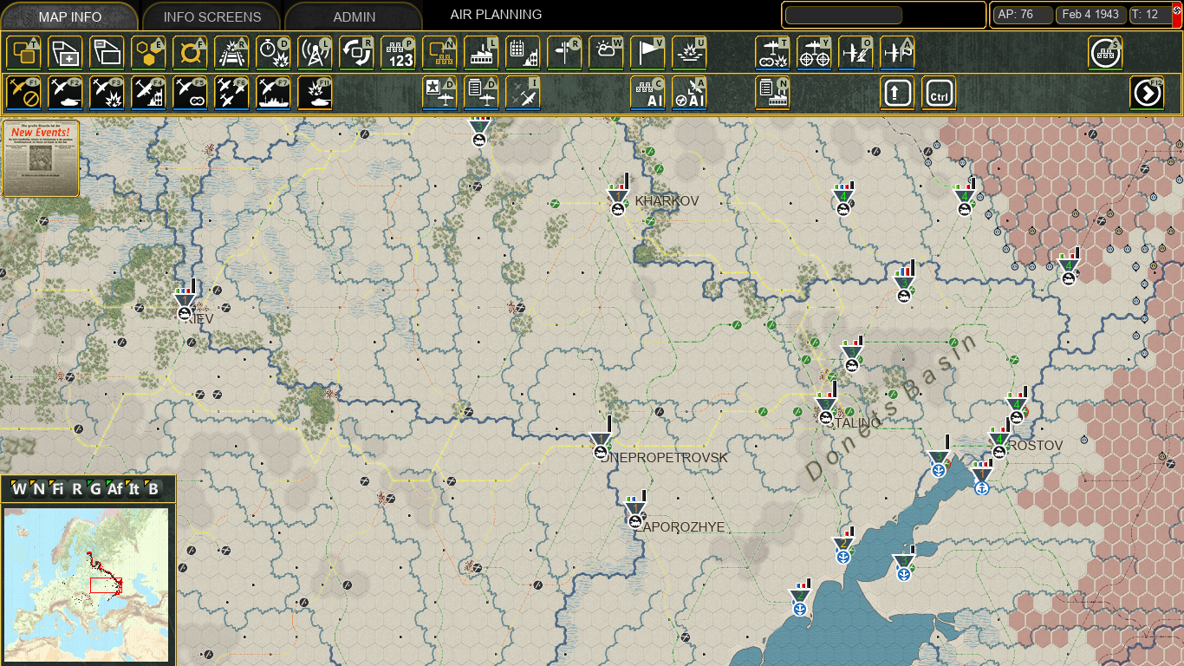This screenshot has height=666, width=1184.
Task: Select the F5 air recon mode icon
Action: click(x=190, y=93)
